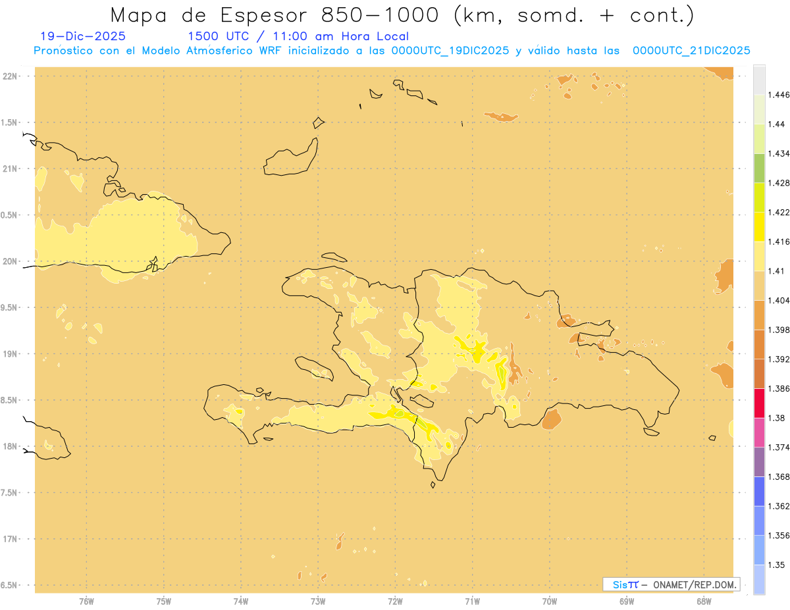The width and height of the screenshot is (790, 610).
Task: Click the colorbar value "1.356"
Action: 780,535
